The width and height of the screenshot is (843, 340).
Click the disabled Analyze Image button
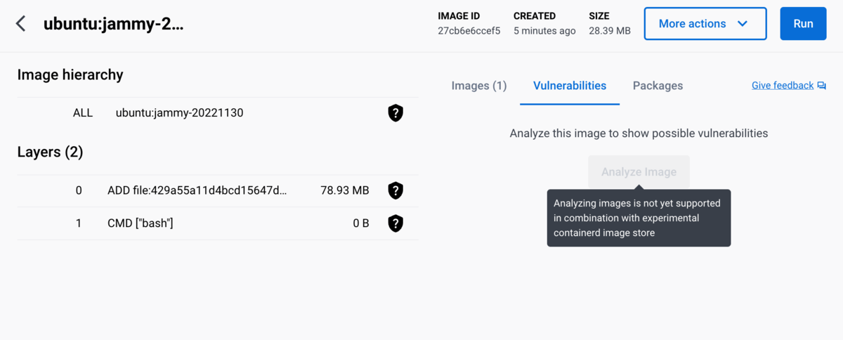click(x=639, y=172)
